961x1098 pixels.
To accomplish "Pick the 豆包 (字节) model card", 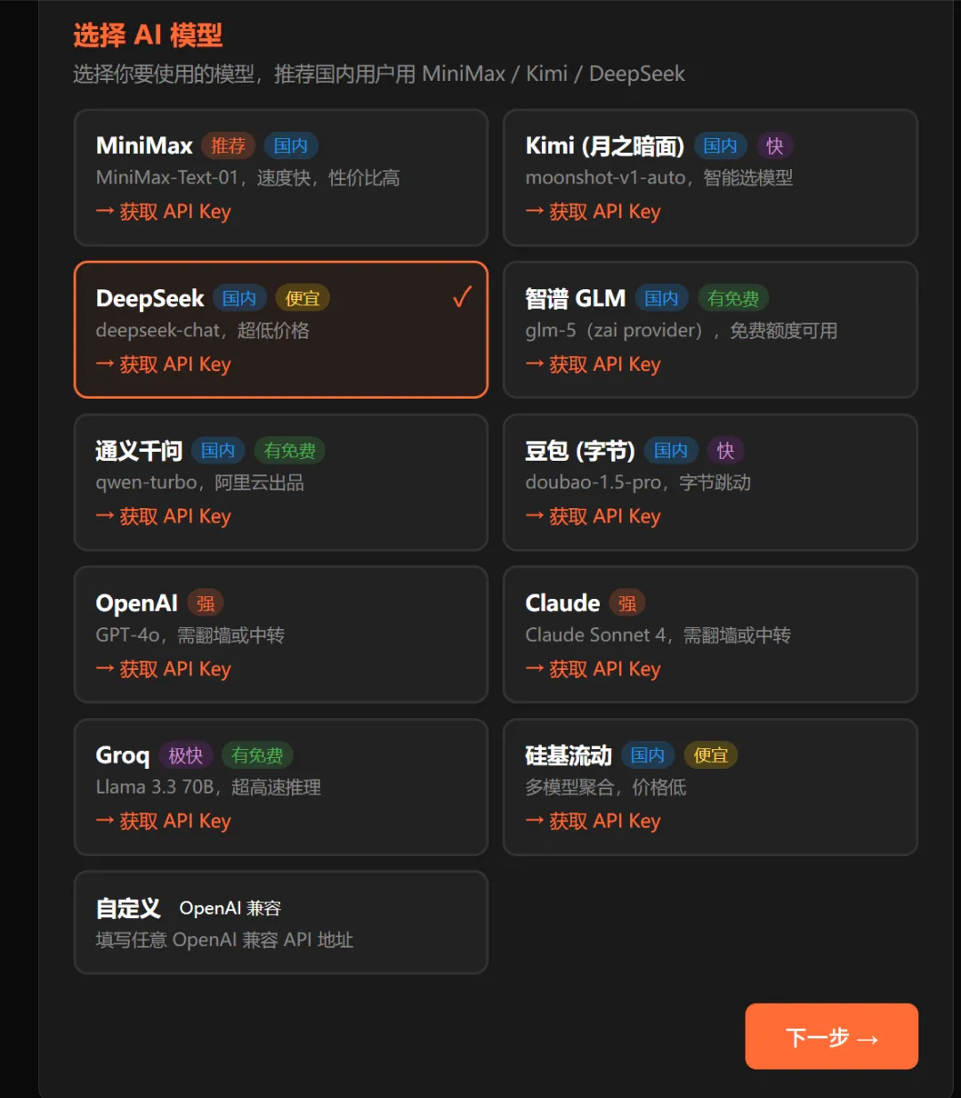I will (x=710, y=482).
